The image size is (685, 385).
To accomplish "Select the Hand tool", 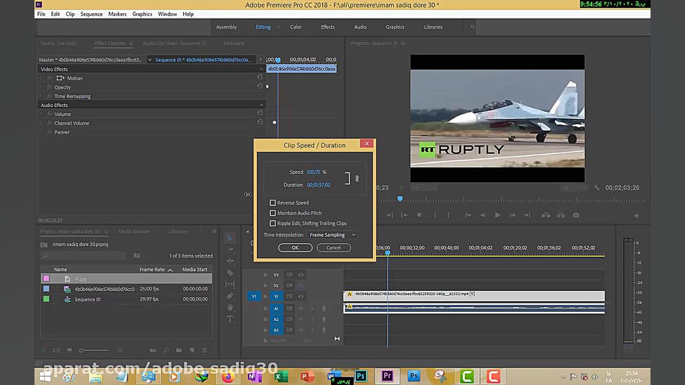I will pyautogui.click(x=230, y=307).
